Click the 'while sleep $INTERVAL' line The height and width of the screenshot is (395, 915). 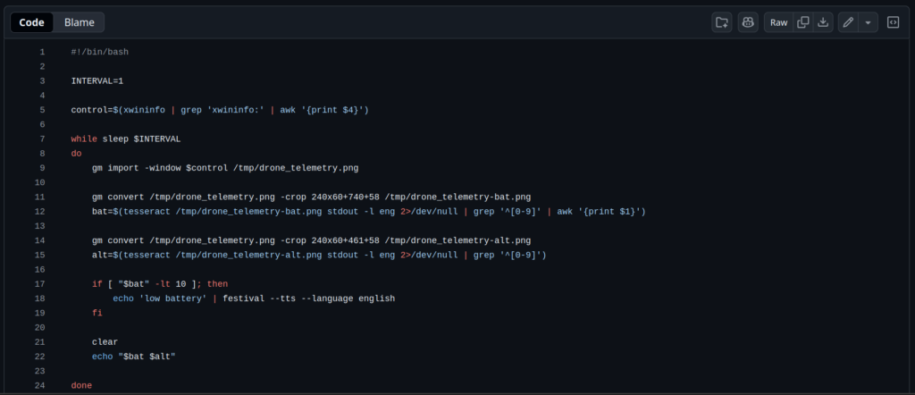(x=125, y=139)
